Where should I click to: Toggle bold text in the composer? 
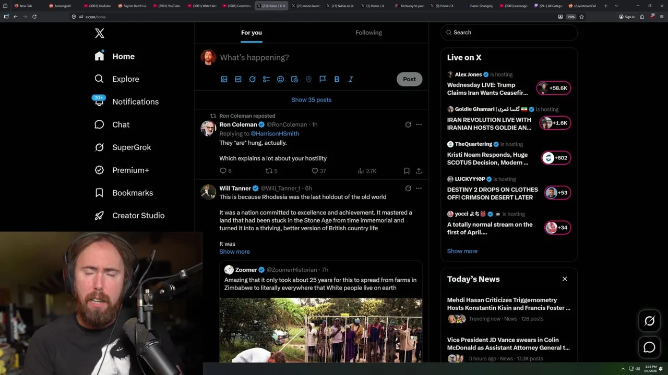[337, 79]
